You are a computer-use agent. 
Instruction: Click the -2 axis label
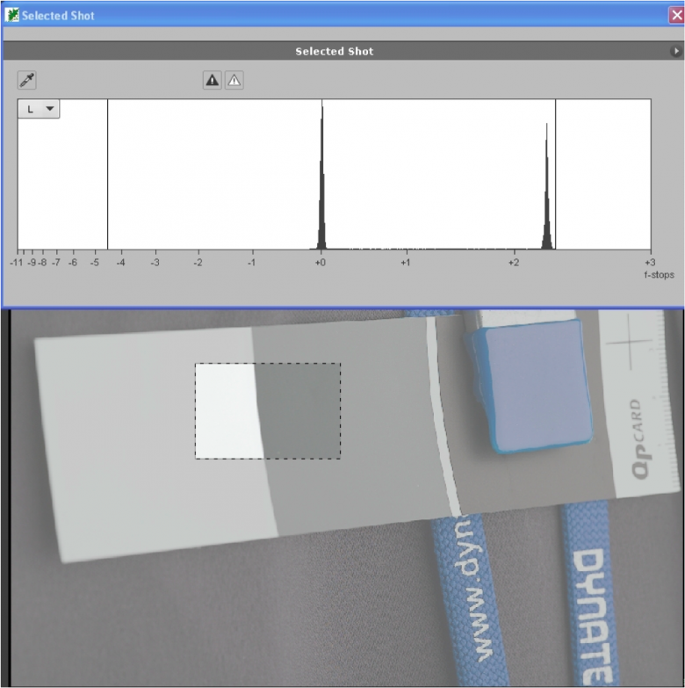(198, 263)
